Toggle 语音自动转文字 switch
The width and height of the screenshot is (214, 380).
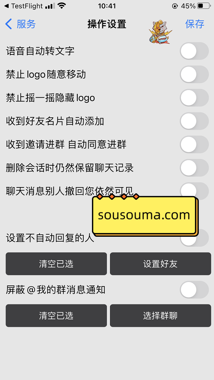click(194, 51)
